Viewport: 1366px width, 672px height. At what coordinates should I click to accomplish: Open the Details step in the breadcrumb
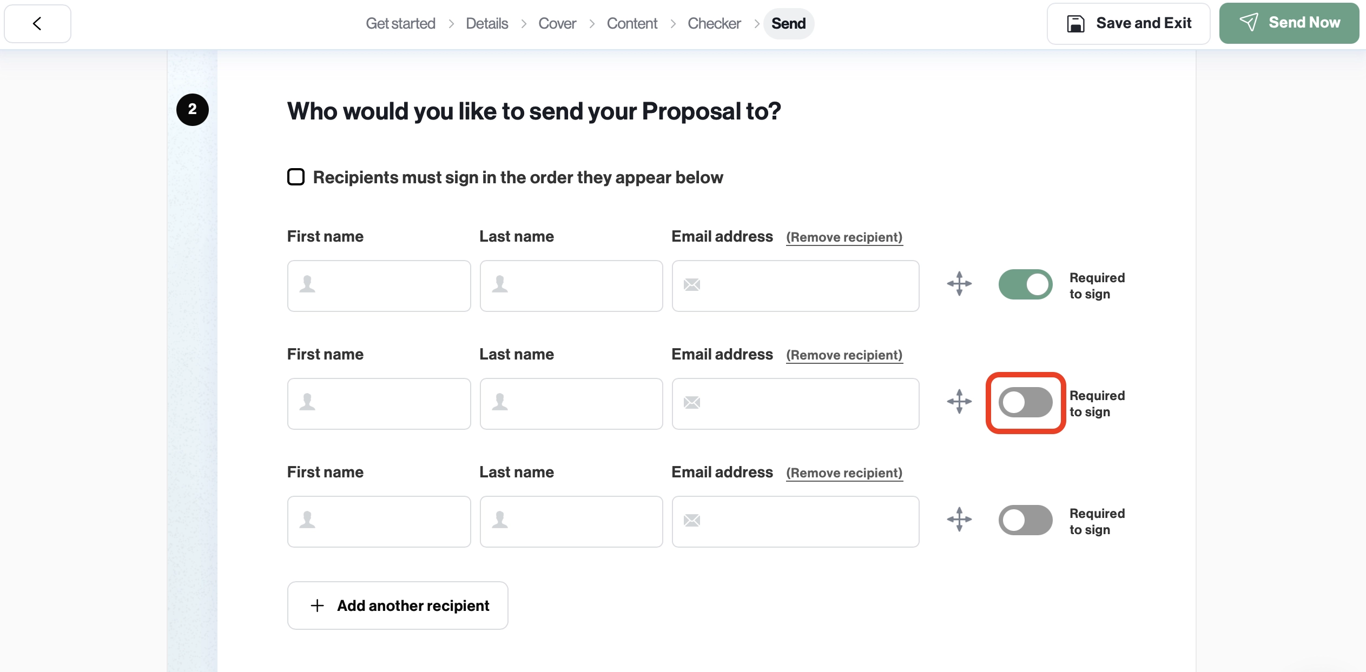486,23
